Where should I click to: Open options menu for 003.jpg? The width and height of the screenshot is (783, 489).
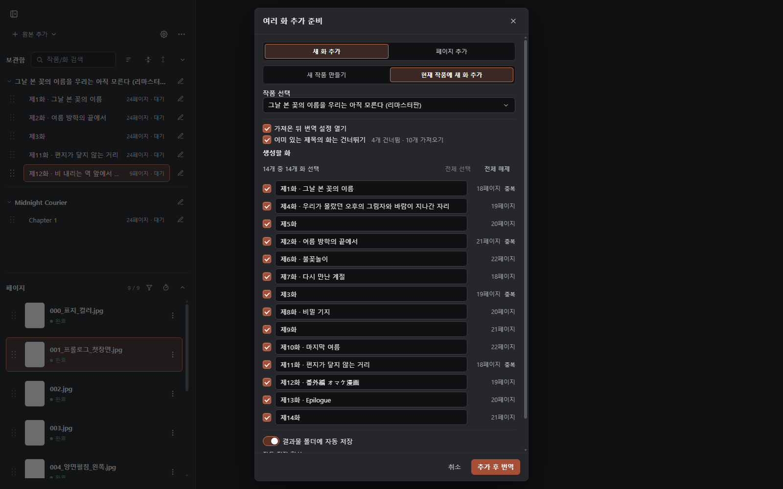click(x=173, y=433)
